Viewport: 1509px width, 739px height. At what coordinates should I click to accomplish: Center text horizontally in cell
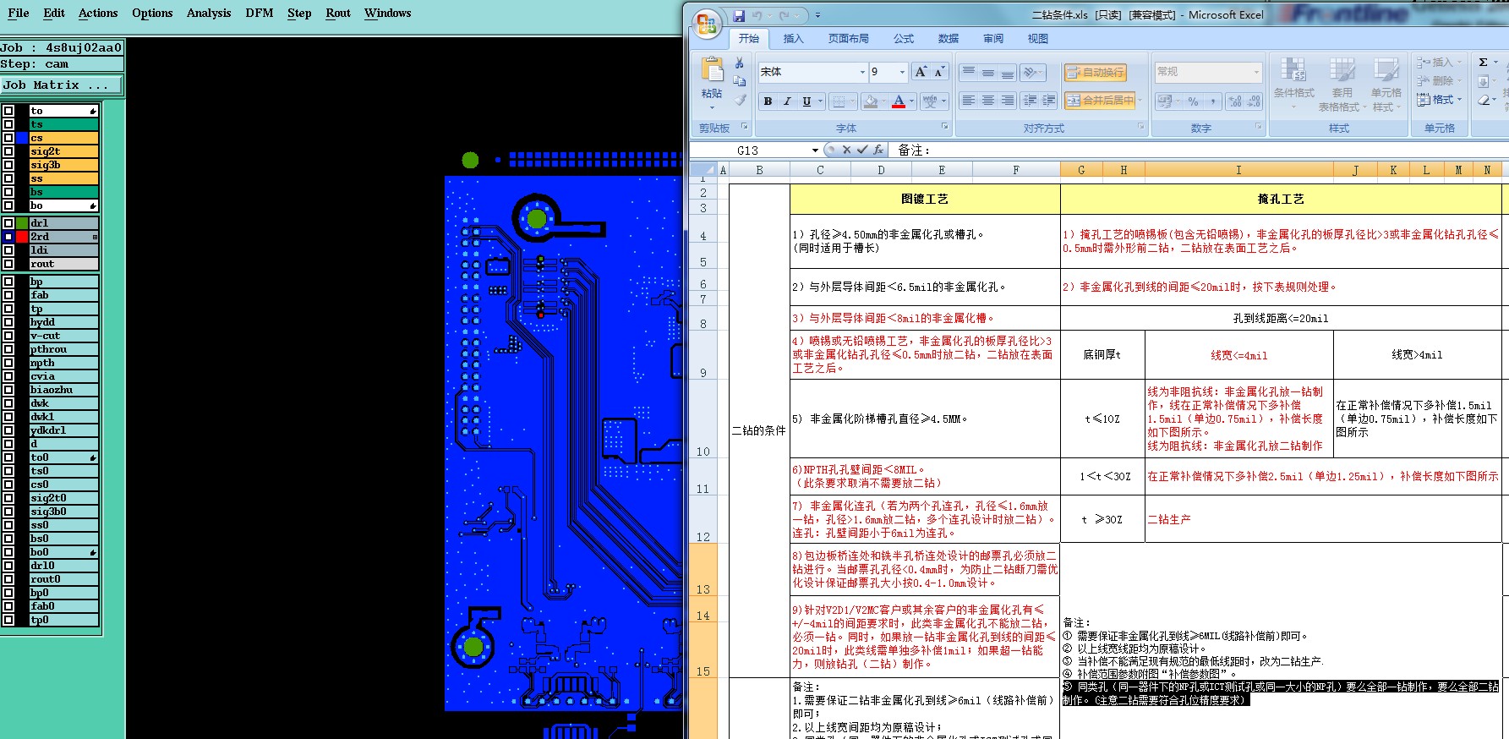coord(988,101)
